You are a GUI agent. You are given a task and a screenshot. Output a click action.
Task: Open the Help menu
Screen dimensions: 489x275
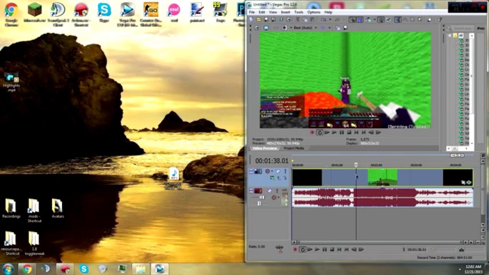pos(328,12)
